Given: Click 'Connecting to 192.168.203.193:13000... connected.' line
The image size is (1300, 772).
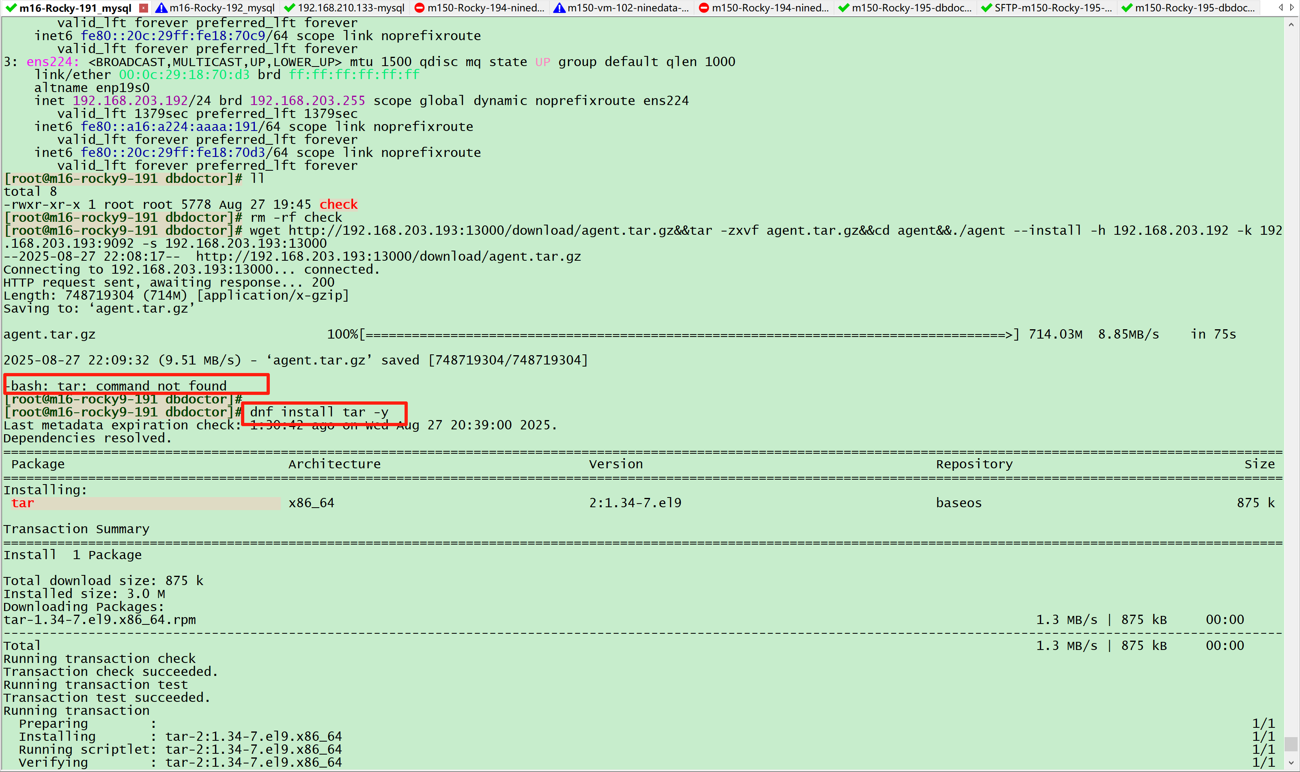Looking at the screenshot, I should click(192, 270).
